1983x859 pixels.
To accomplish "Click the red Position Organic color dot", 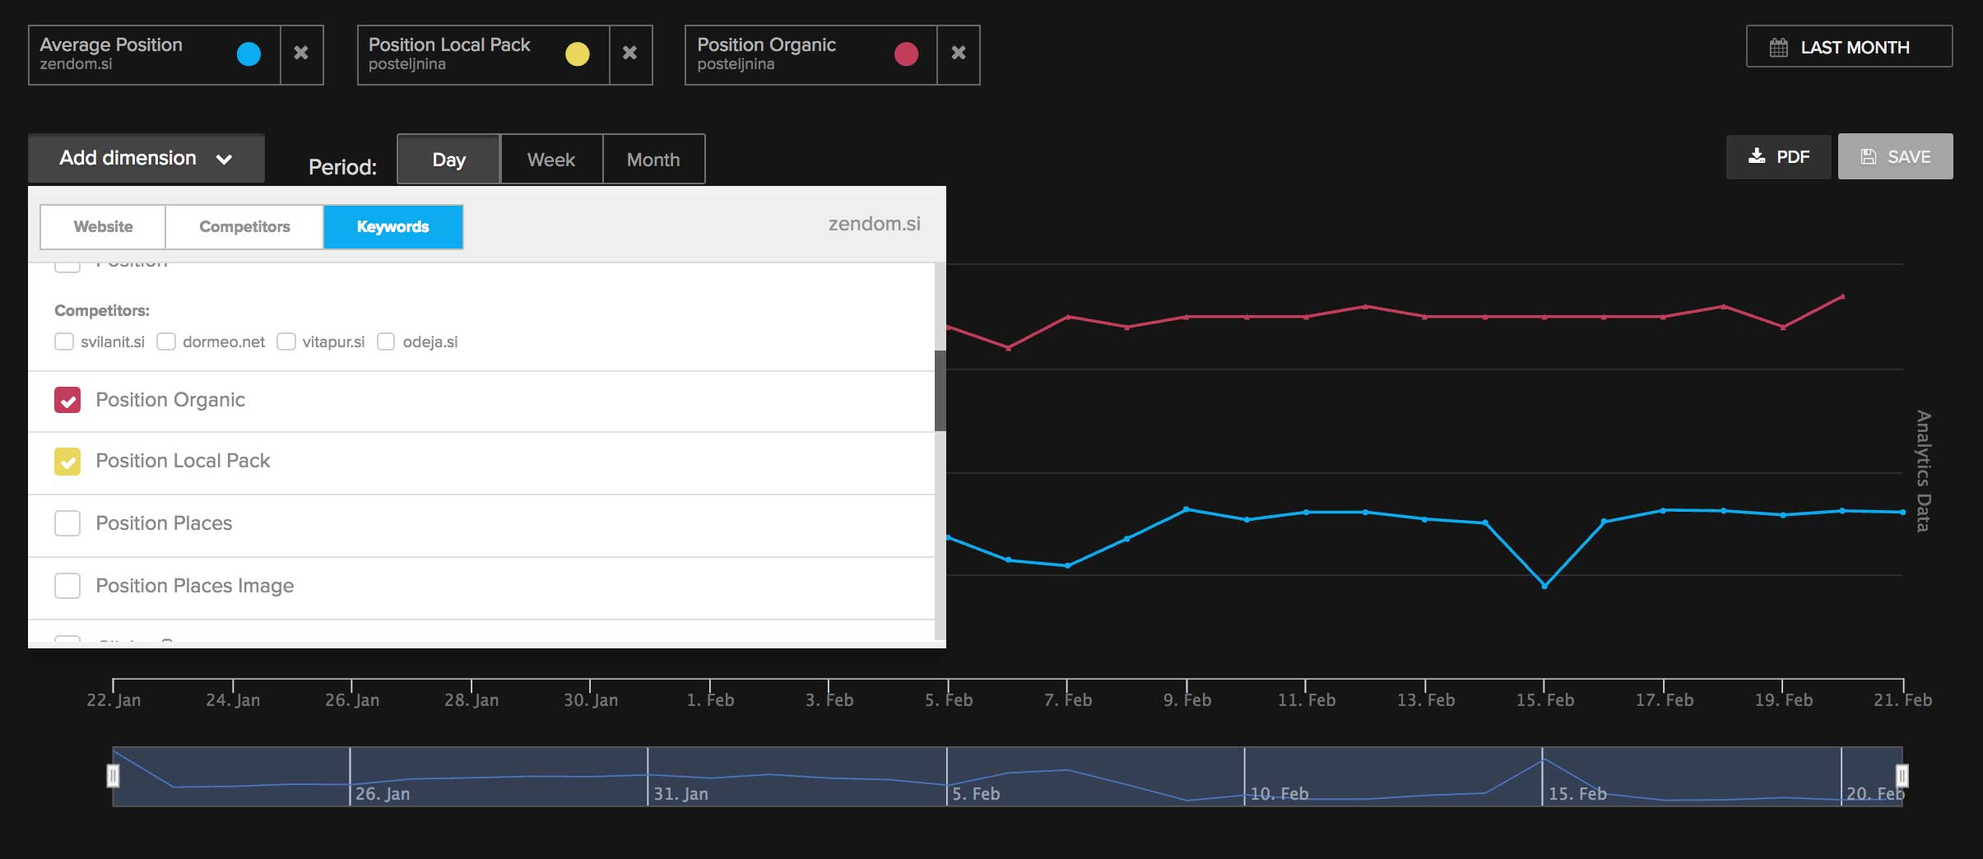I will 906,54.
